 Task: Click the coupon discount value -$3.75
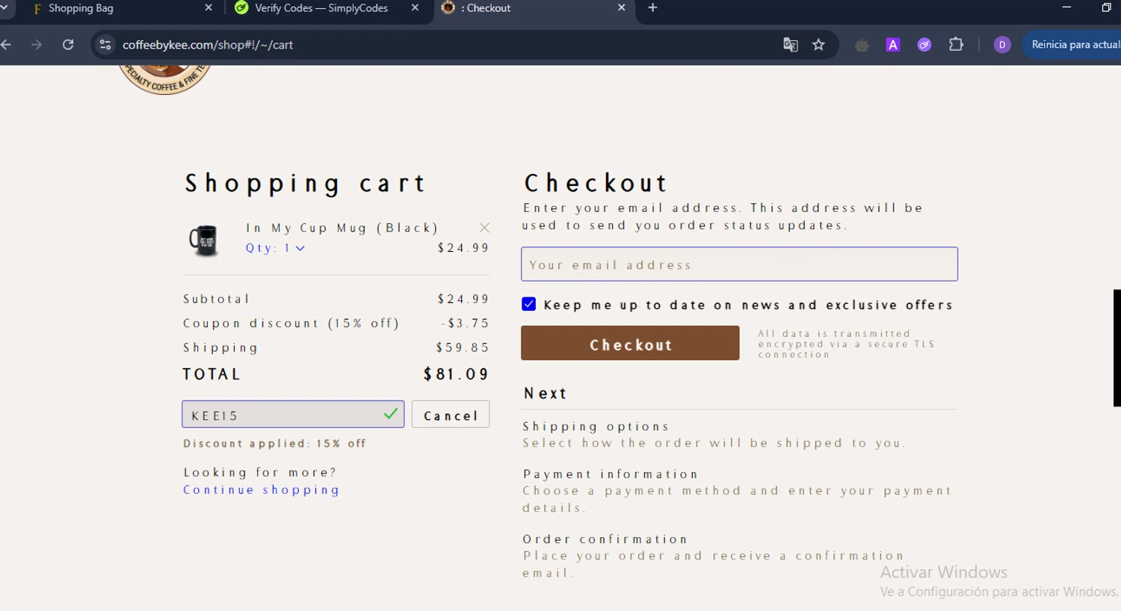465,323
